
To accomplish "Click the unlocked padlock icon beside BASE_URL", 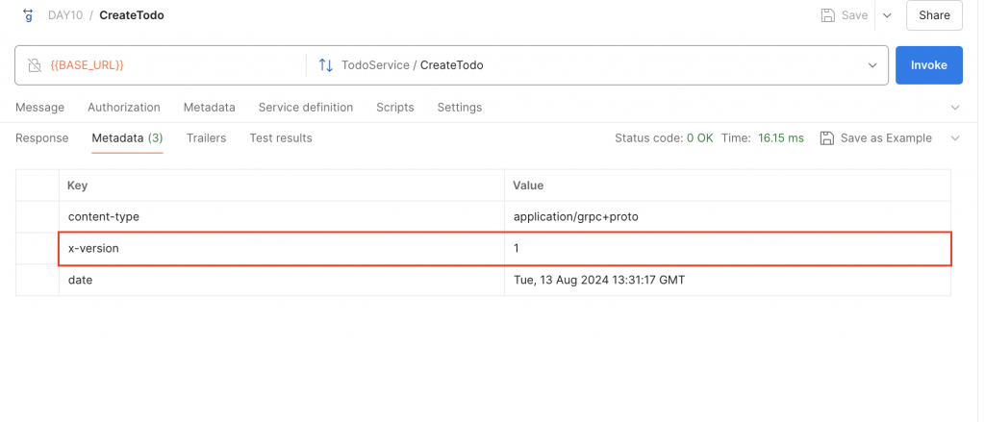I will [x=35, y=64].
